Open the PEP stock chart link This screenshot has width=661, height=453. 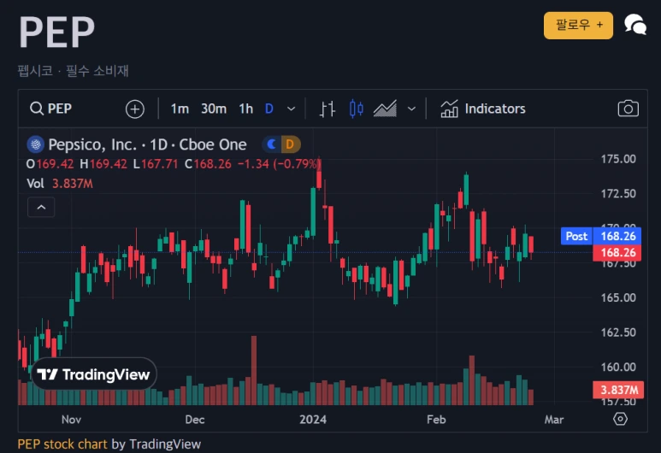[x=62, y=444]
